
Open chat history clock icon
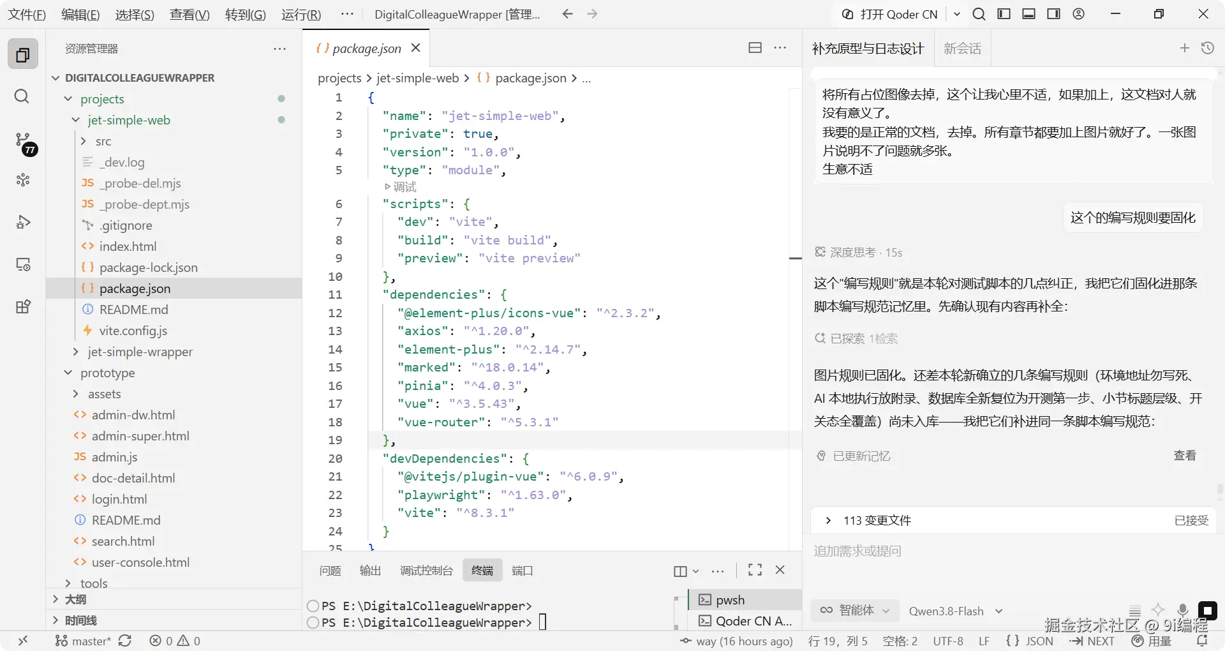pos(1208,48)
